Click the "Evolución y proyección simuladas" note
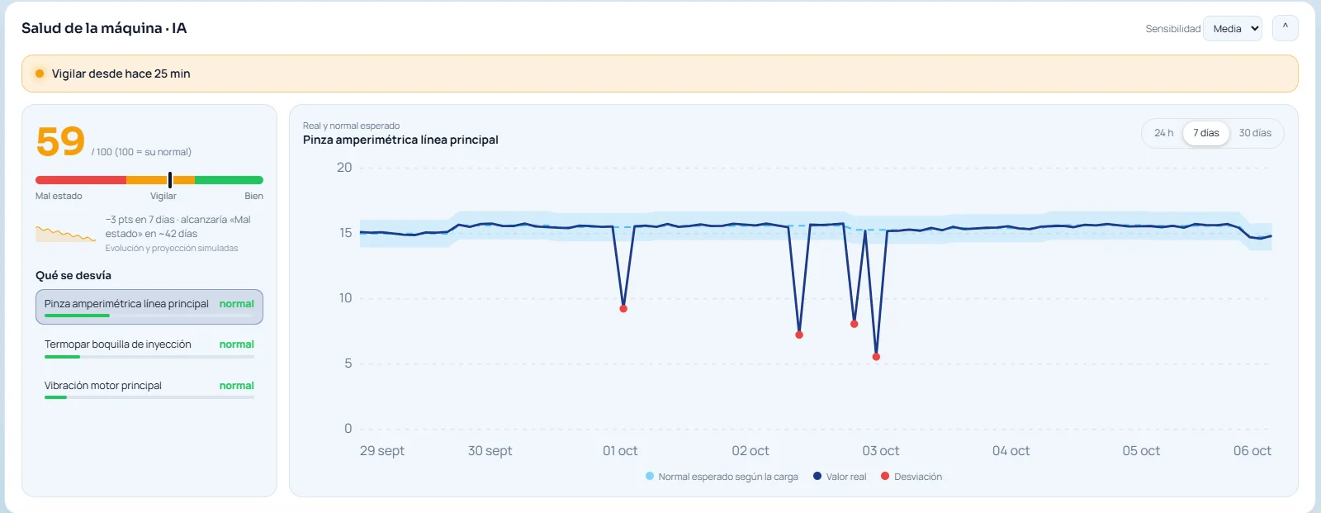1321x513 pixels. coord(172,248)
